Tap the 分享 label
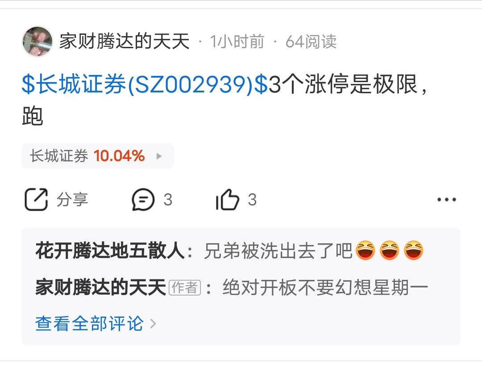The image size is (482, 366). tap(72, 200)
